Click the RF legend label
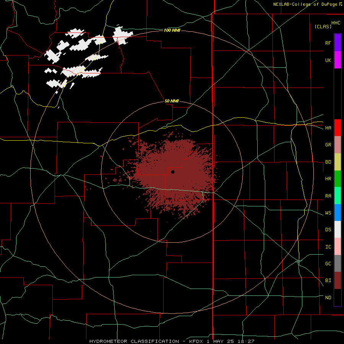344x344 pixels. (x=328, y=43)
